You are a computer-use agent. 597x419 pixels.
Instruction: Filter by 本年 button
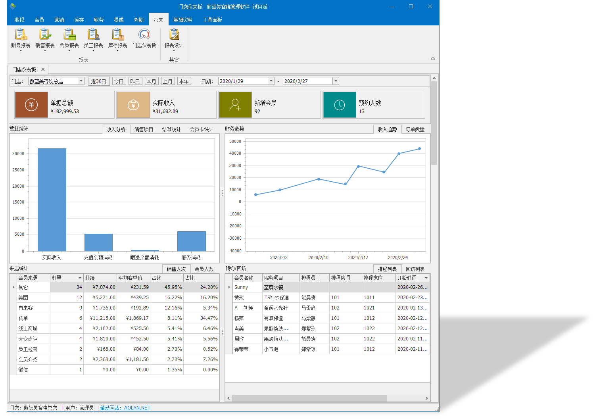tap(184, 81)
